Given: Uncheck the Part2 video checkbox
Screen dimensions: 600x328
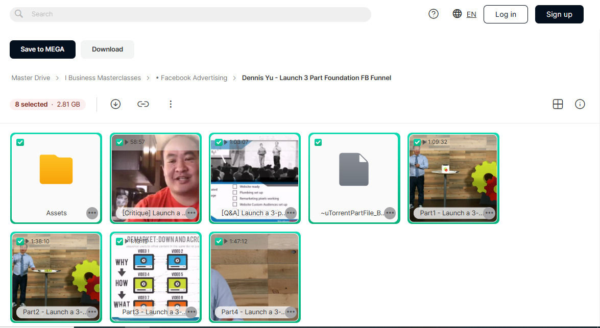Looking at the screenshot, I should pyautogui.click(x=20, y=241).
